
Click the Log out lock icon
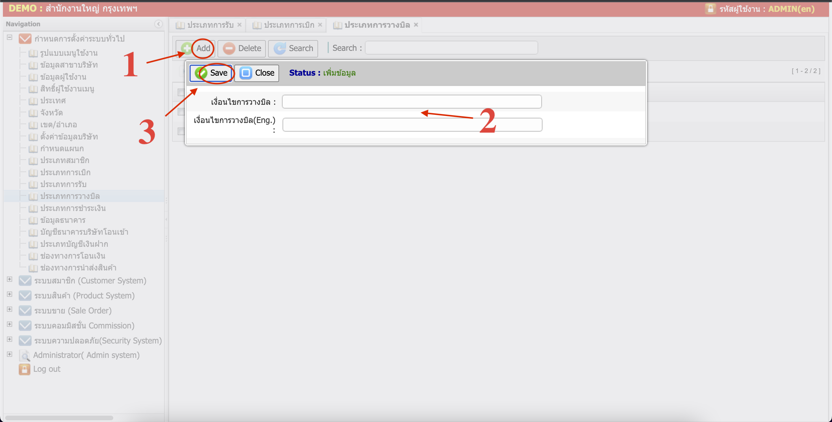(25, 369)
